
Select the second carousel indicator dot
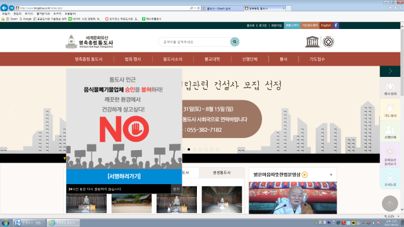[189, 149]
